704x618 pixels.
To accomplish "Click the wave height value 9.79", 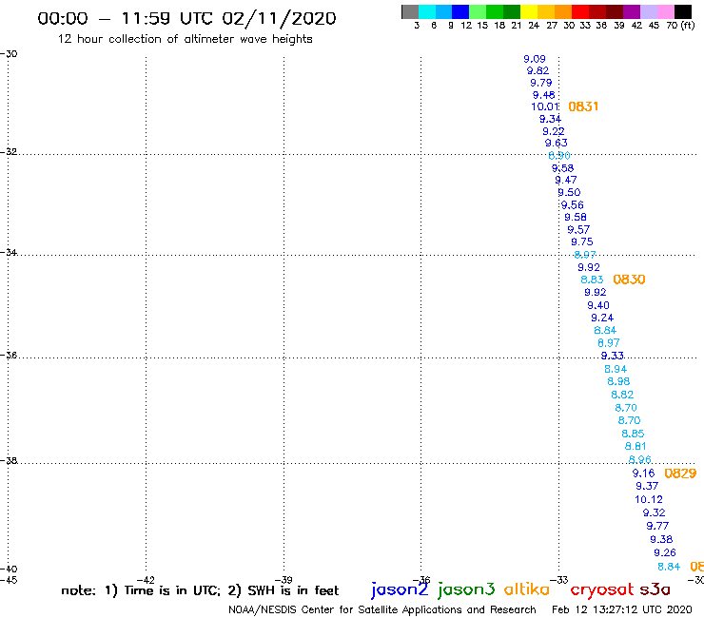I will click(x=541, y=83).
